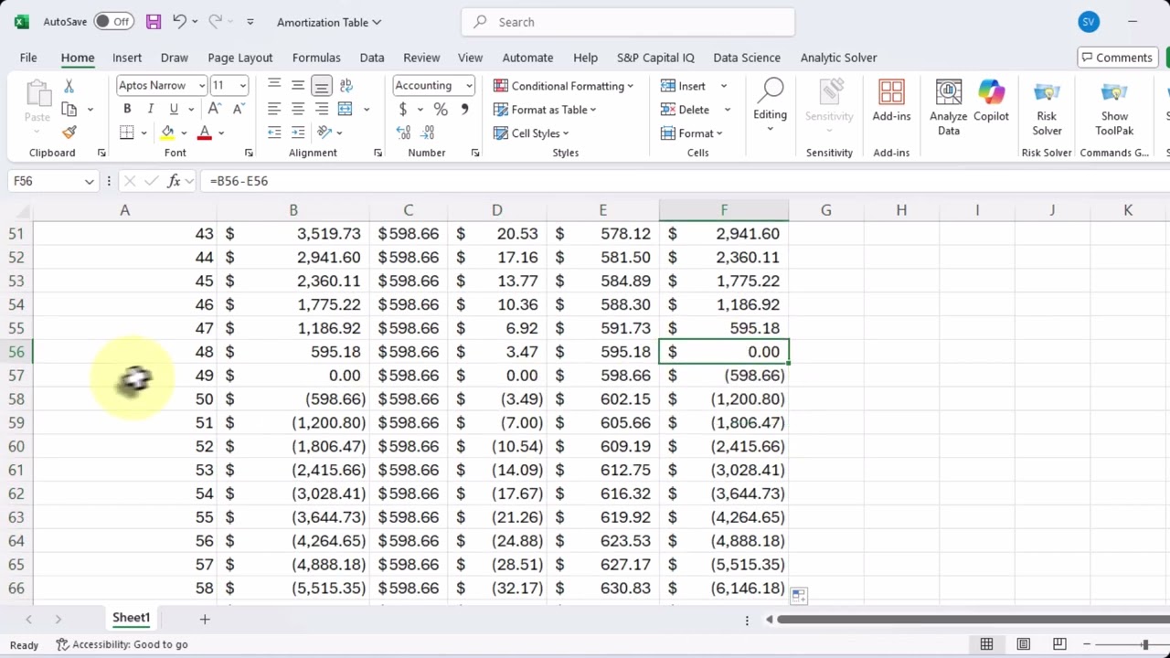Click the Copy icon in Clipboard group
This screenshot has width=1170, height=658.
pyautogui.click(x=69, y=110)
